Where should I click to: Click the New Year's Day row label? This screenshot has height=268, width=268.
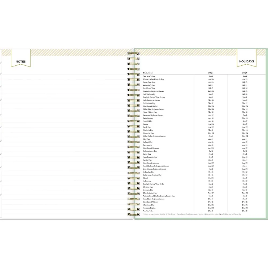click(x=149, y=76)
